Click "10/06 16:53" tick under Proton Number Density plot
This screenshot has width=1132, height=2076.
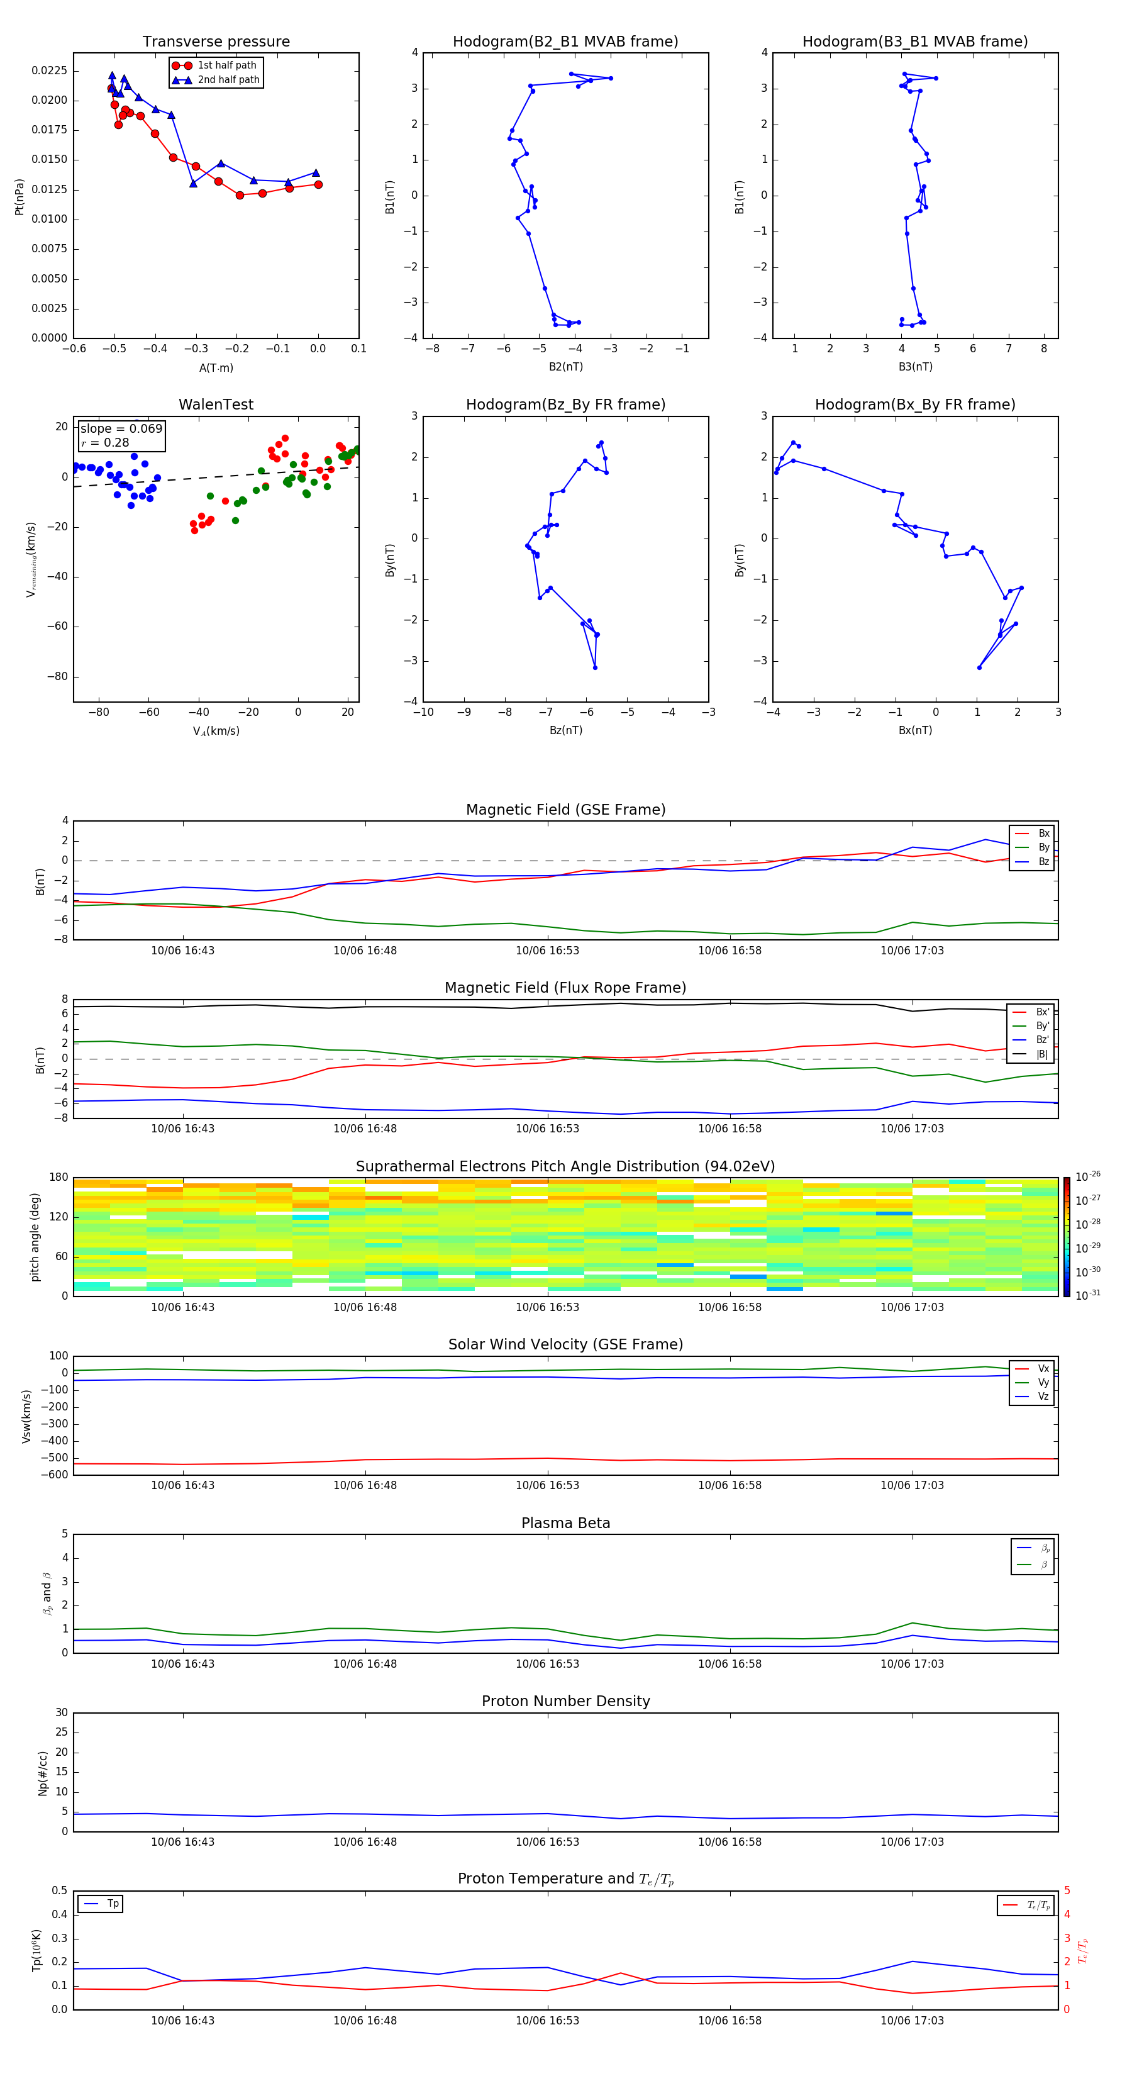point(547,1842)
